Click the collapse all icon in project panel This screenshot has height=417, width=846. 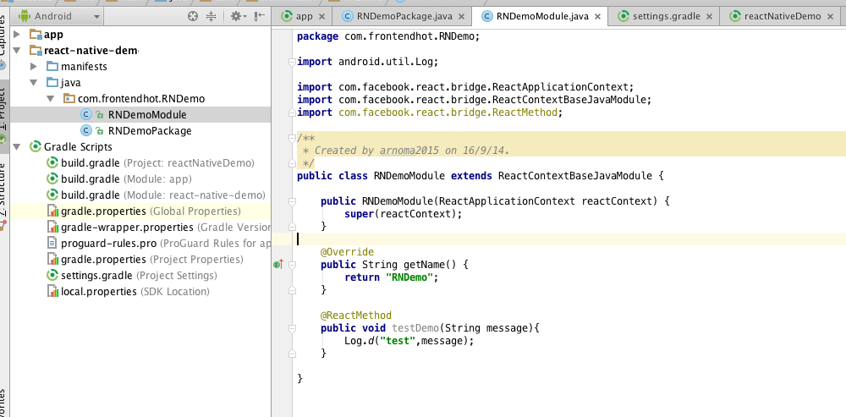point(212,16)
